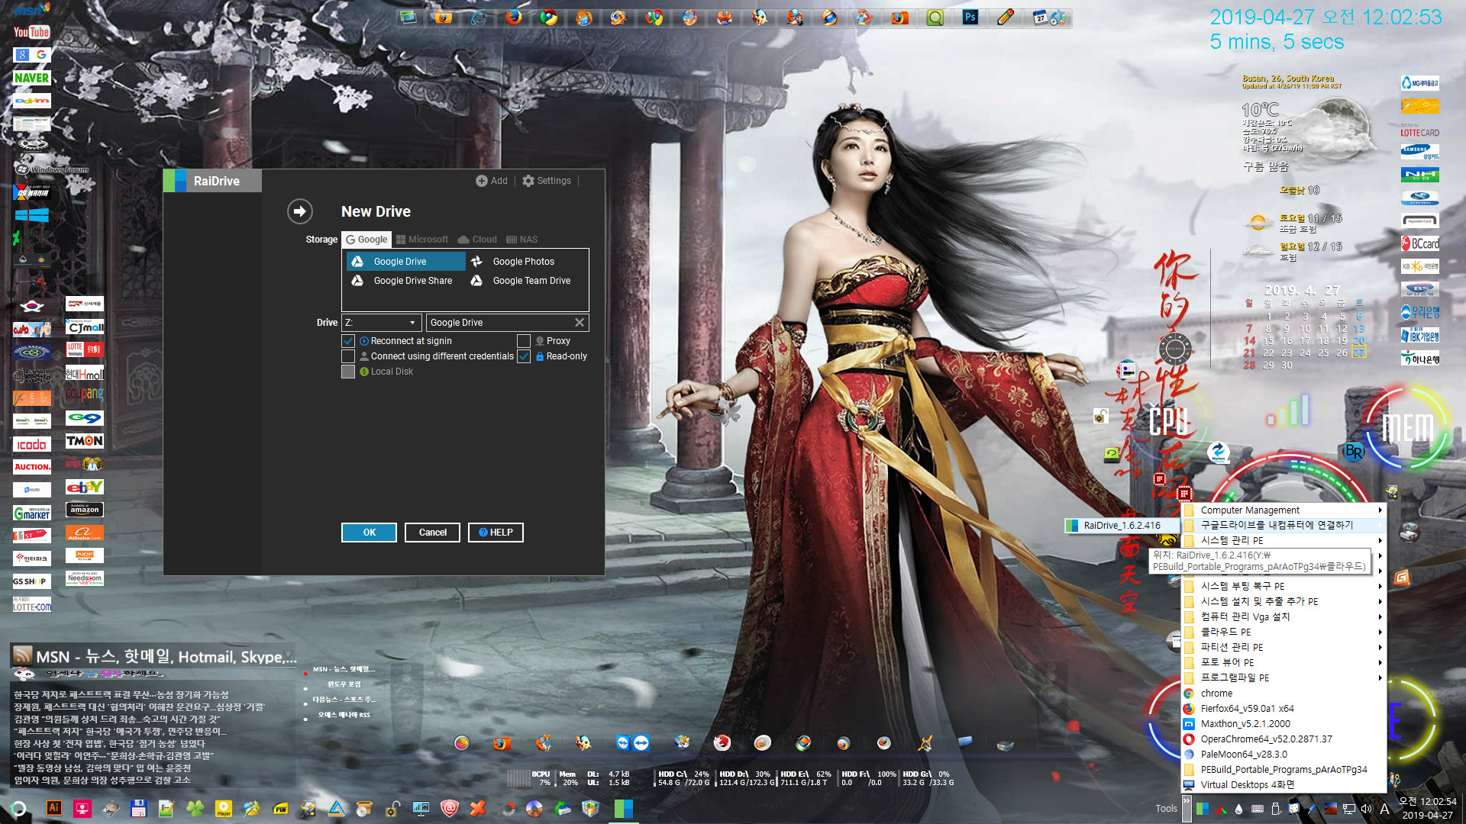Switch to Google storage tab
This screenshot has width=1466, height=824.
pyautogui.click(x=366, y=240)
